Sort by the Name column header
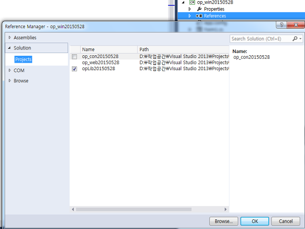 pos(109,49)
